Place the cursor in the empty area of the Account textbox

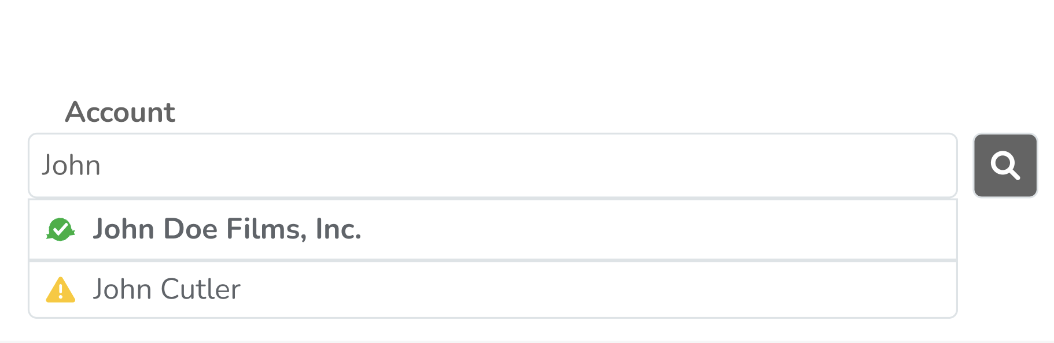pyautogui.click(x=526, y=166)
